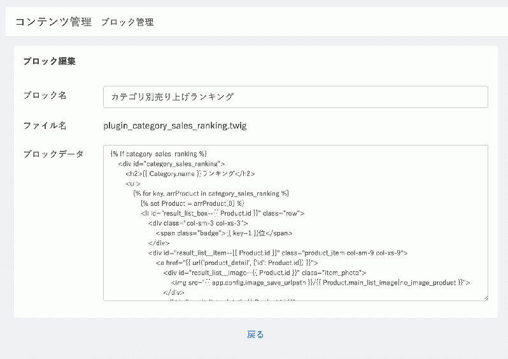Click the '{% for key, arrProduct' code line

[x=211, y=193]
